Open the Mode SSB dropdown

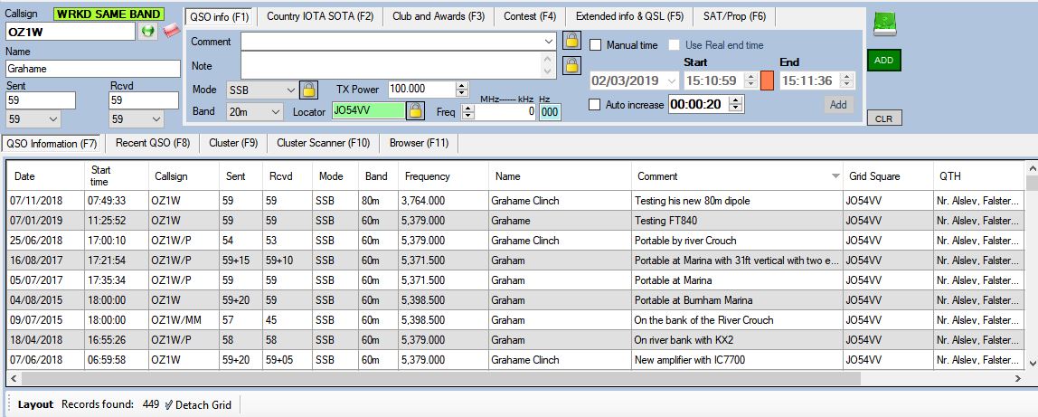point(291,90)
